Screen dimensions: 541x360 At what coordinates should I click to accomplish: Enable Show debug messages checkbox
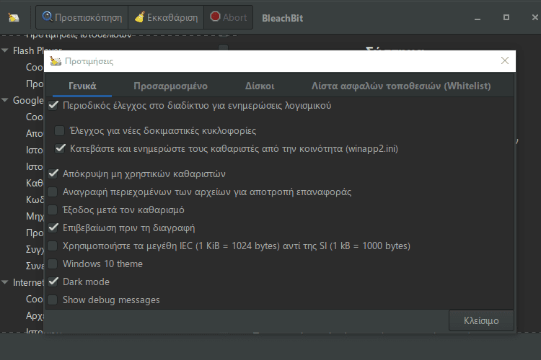tap(53, 300)
